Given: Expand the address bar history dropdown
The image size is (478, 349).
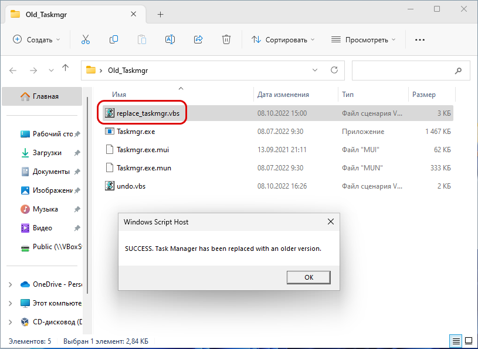Looking at the screenshot, I should pos(315,71).
